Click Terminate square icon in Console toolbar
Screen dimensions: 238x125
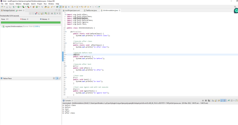tap(203, 100)
